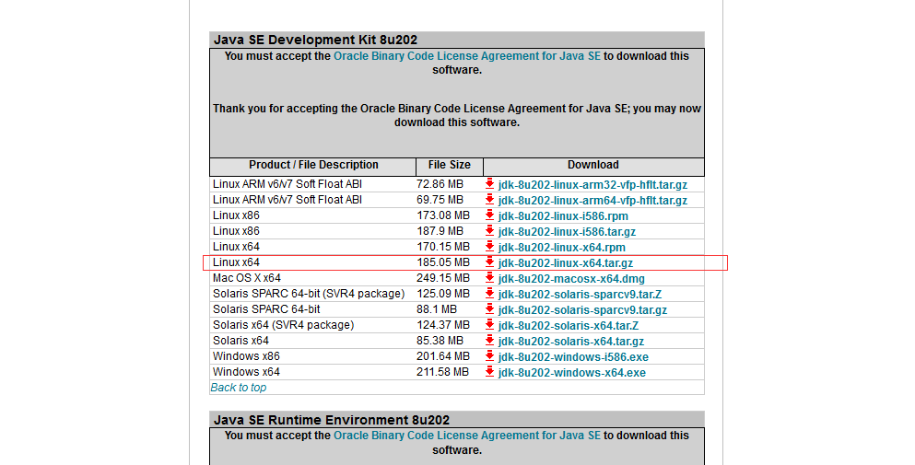This screenshot has width=915, height=465.
Task: Download jdk-8u202-windows-x64.exe installer
Action: (x=572, y=373)
